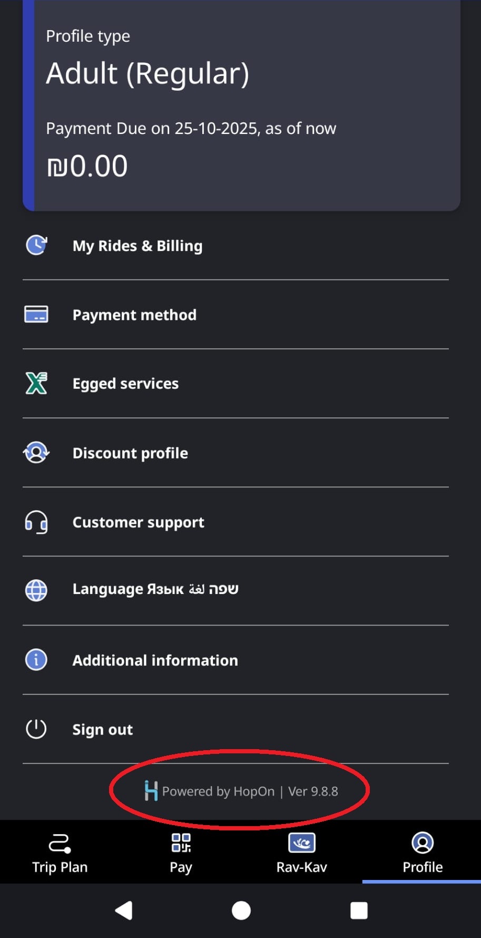
Task: Open Payment method settings
Action: click(134, 315)
